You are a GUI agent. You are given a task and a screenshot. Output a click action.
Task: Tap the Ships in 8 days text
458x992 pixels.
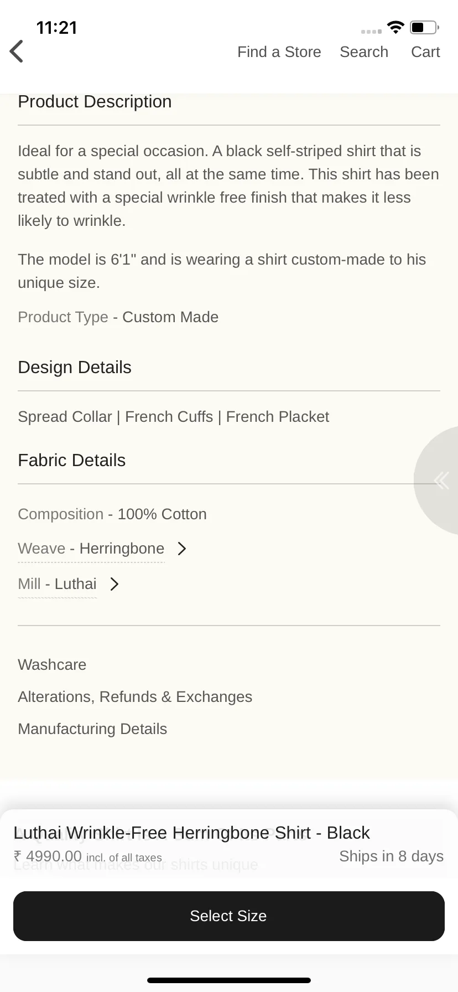pos(392,856)
